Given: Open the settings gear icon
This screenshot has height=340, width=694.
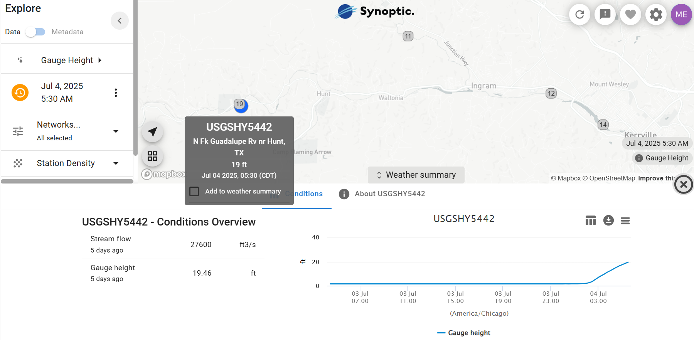Looking at the screenshot, I should click(656, 15).
